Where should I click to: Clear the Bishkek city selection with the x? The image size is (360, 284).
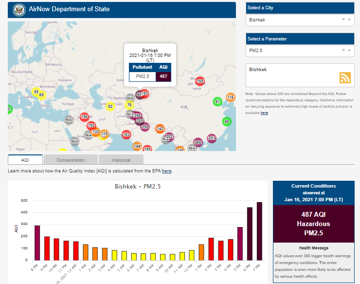[x=343, y=20]
